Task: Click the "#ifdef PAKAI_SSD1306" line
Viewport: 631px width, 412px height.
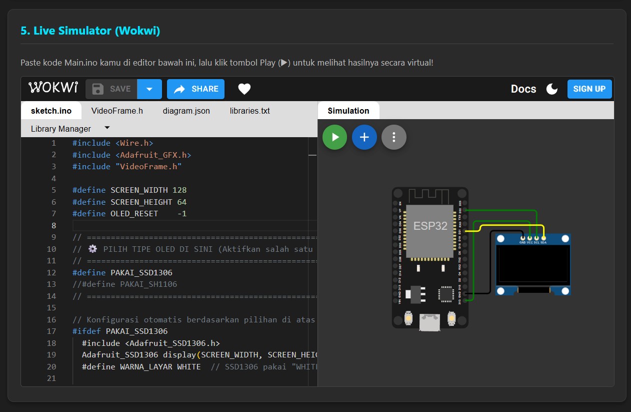Action: [120, 331]
